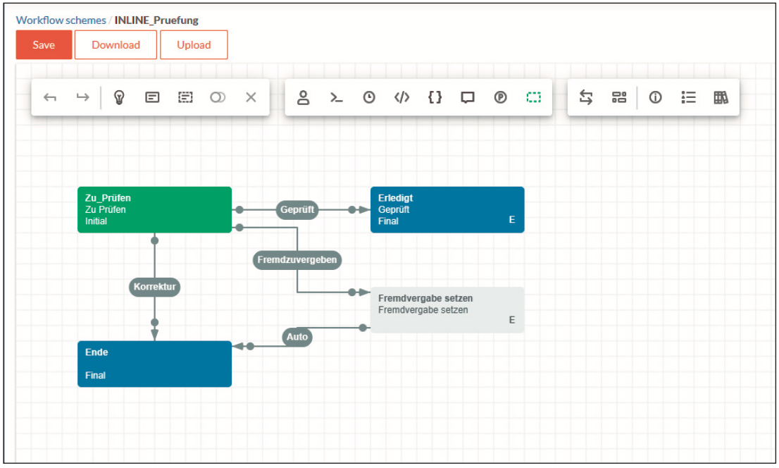
Task: Click the Geprüft transition label
Action: (297, 209)
